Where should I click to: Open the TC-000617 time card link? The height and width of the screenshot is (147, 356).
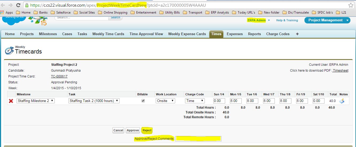(59, 76)
